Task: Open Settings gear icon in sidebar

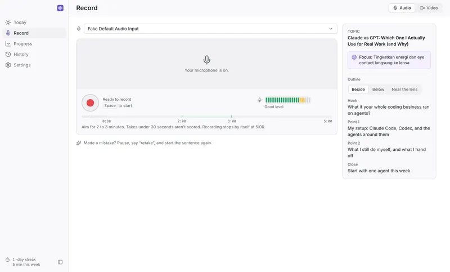Action: [x=8, y=65]
